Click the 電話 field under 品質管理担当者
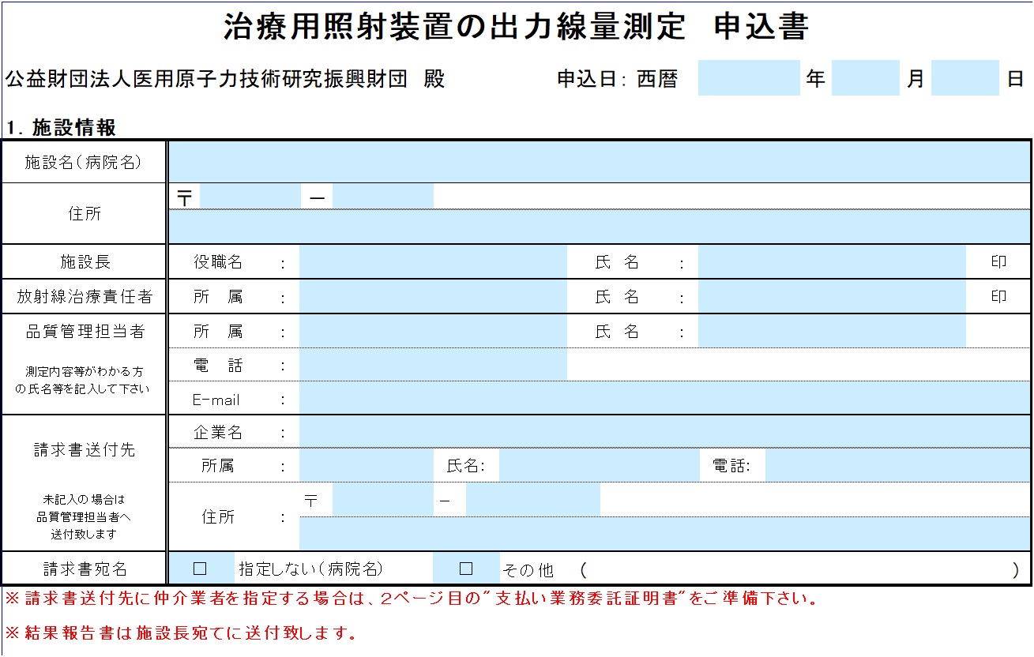Image resolution: width=1034 pixels, height=657 pixels. 433,366
